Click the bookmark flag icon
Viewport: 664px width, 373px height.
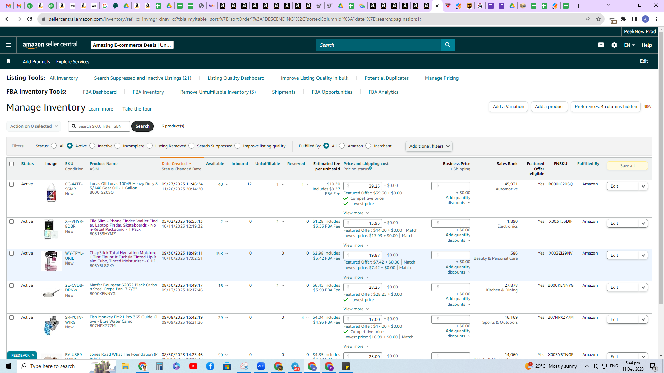[8, 61]
